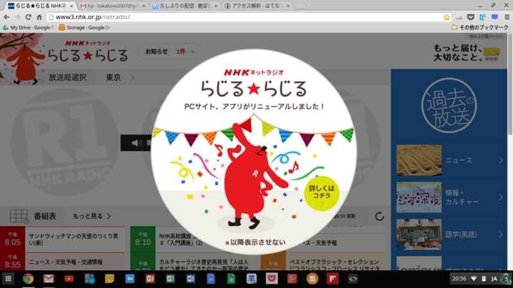Click the JA input method indicator

[494, 279]
